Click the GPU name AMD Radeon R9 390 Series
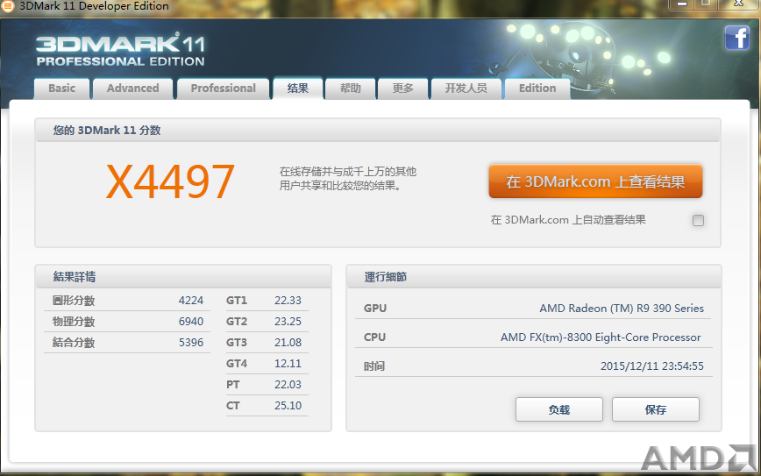The width and height of the screenshot is (761, 476). pyautogui.click(x=622, y=308)
